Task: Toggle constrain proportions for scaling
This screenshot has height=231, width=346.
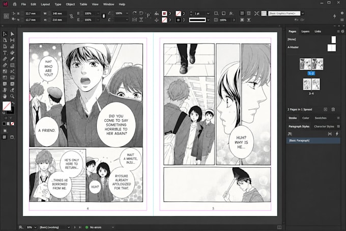Action: click(104, 16)
